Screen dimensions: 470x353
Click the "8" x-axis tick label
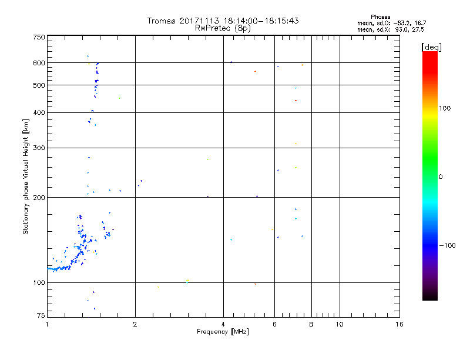311,324
